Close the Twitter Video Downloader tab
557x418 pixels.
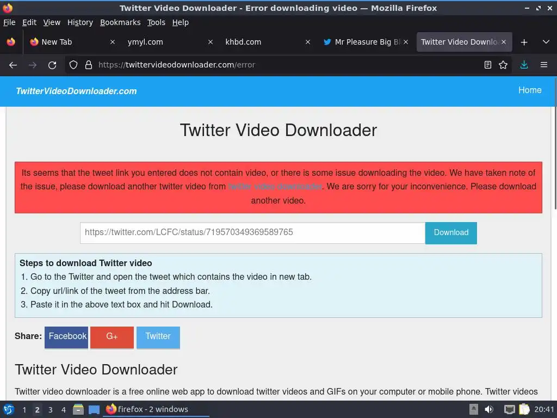point(504,42)
